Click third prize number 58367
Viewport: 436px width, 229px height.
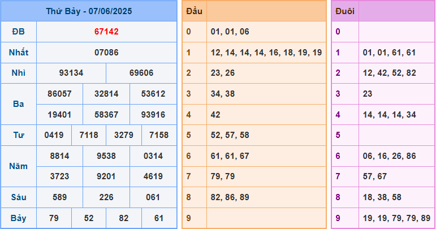point(106,114)
